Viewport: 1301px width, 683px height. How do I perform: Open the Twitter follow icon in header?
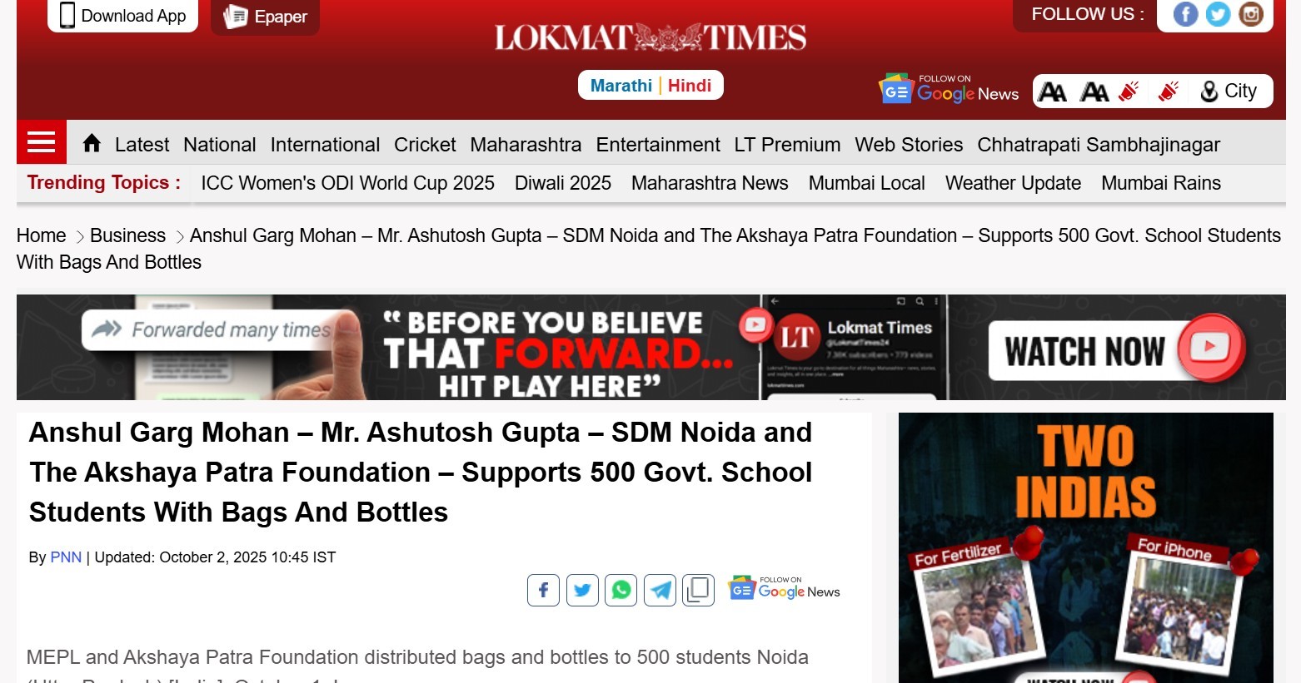[x=1218, y=14]
